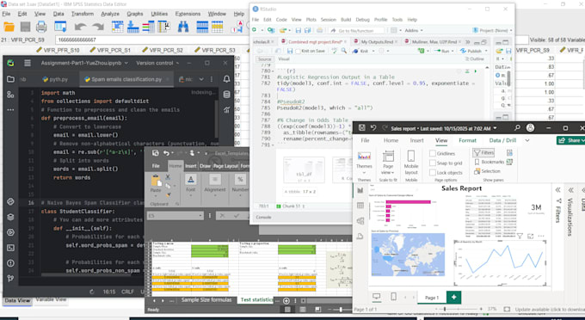Click the Publish button in RStudio
The width and height of the screenshot is (585, 320).
[471, 51]
